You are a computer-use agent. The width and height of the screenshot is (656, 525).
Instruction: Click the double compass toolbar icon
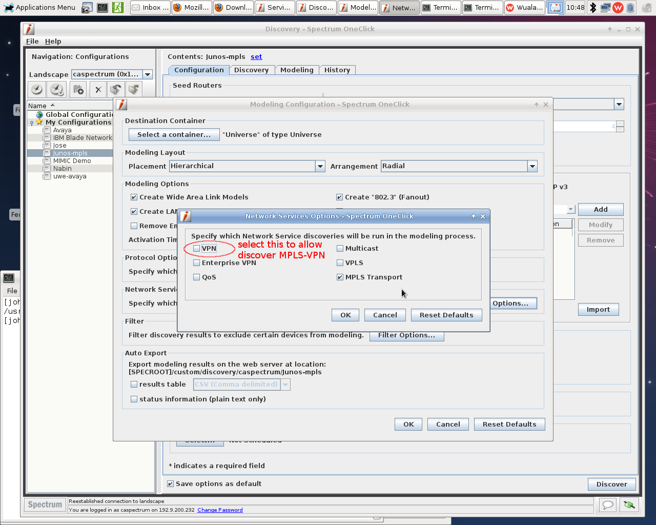[x=57, y=90]
